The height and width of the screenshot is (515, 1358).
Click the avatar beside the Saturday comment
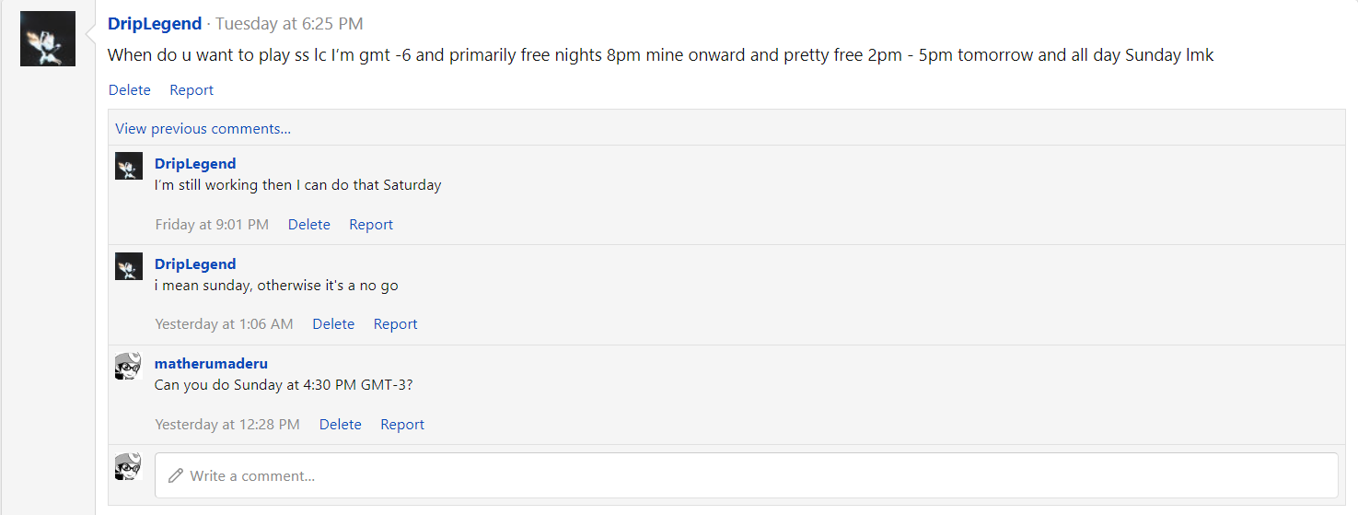pyautogui.click(x=129, y=166)
